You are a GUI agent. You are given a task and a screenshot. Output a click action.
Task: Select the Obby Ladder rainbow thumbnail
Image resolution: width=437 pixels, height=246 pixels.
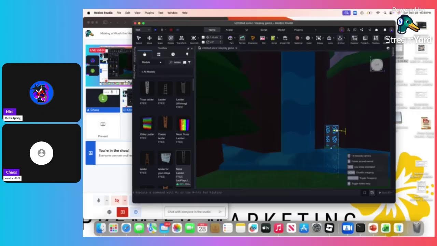(x=147, y=123)
